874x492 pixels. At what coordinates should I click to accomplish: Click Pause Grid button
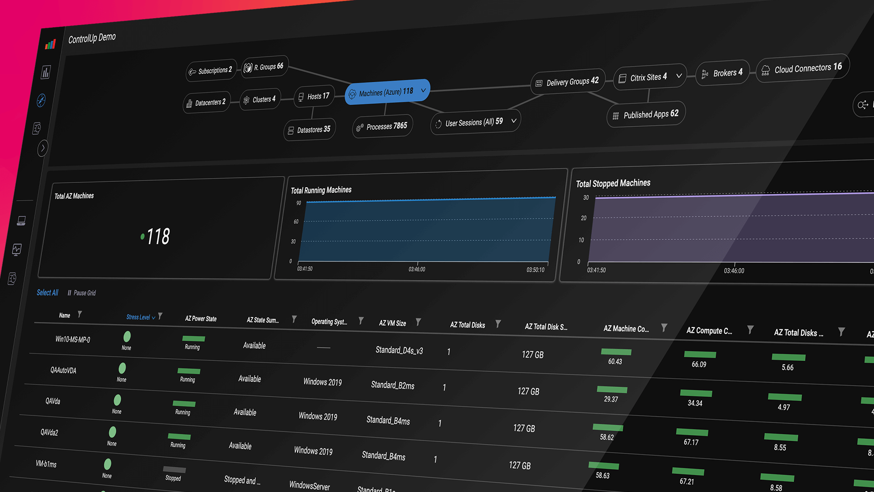(82, 293)
